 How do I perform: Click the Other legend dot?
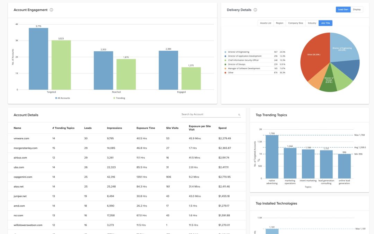[225, 72]
